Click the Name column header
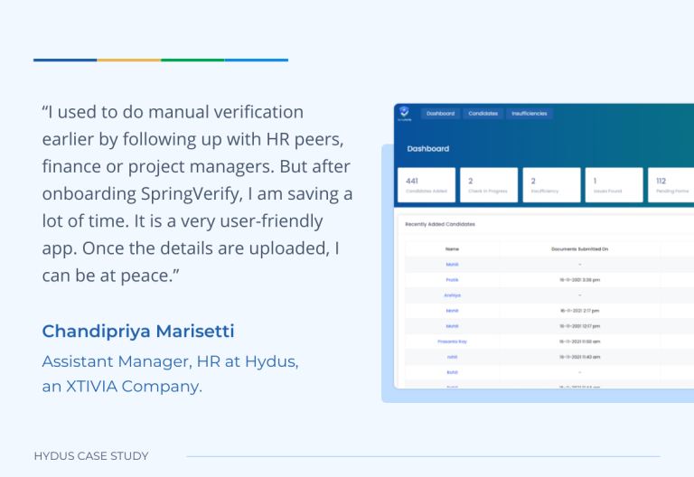The image size is (694, 477). pyautogui.click(x=452, y=249)
